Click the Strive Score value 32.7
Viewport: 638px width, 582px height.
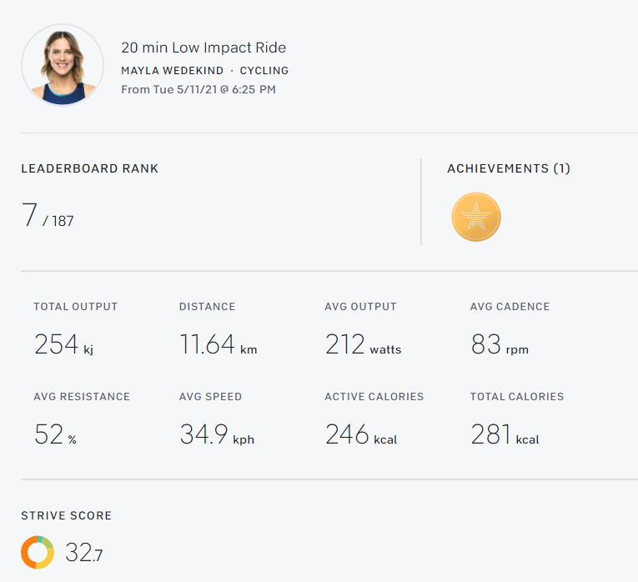(84, 553)
